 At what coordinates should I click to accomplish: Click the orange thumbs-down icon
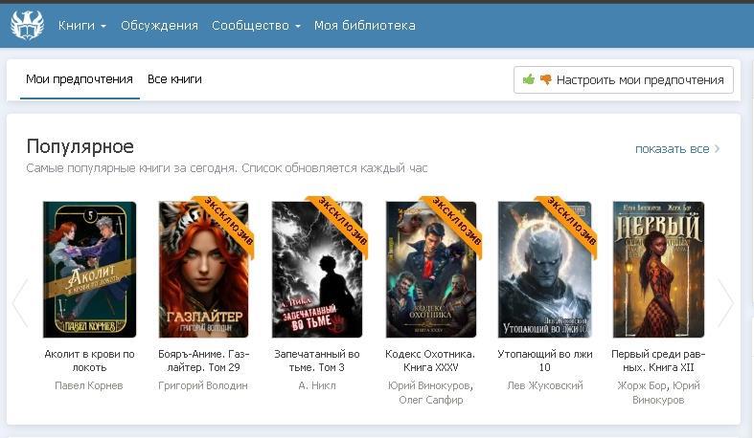546,79
